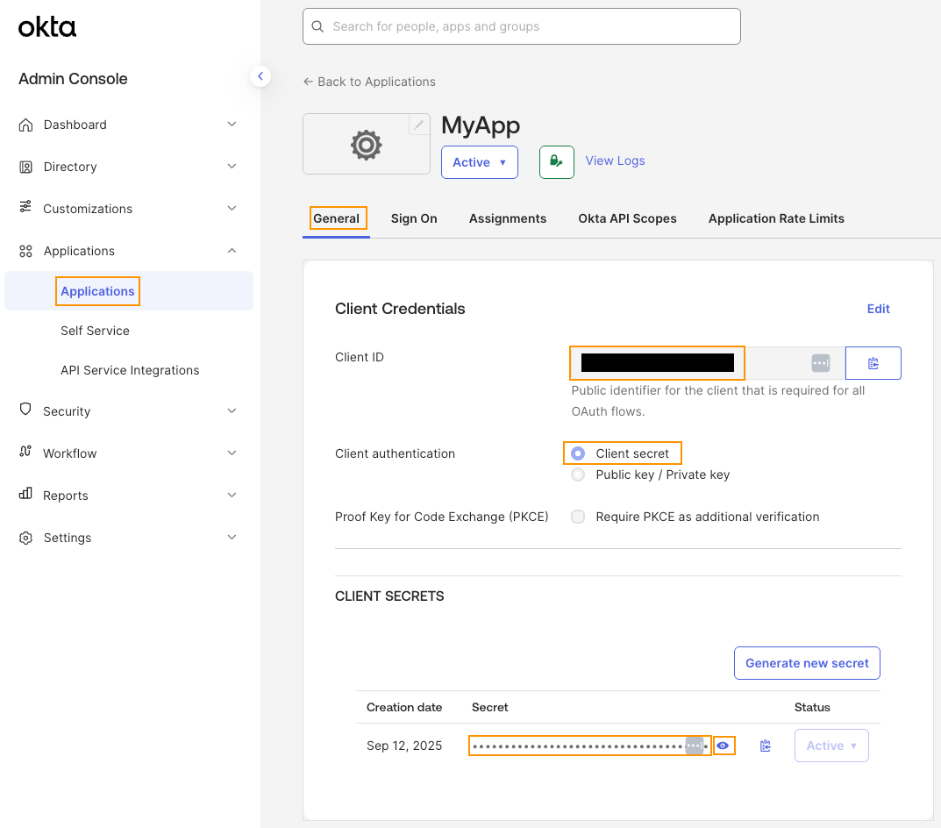The height and width of the screenshot is (828, 941).
Task: Open View Logs link
Action: click(x=615, y=161)
